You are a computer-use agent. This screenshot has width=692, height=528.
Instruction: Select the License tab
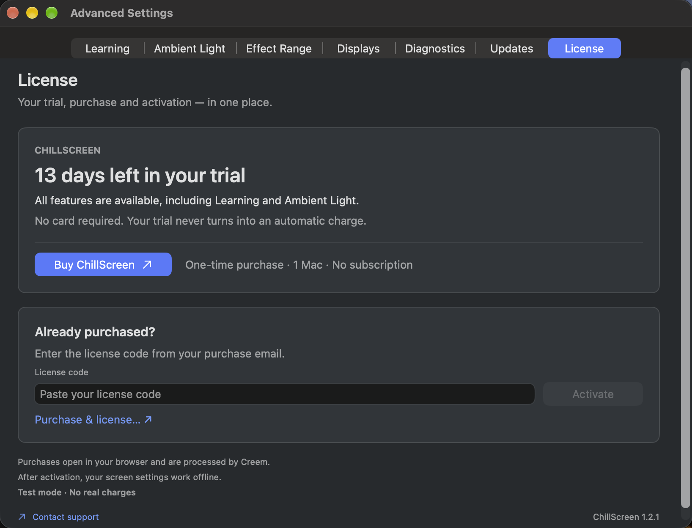[584, 49]
